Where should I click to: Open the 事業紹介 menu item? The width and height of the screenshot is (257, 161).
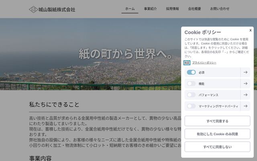(x=150, y=9)
